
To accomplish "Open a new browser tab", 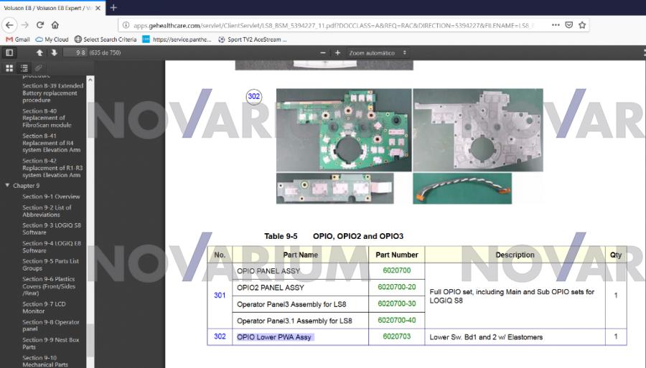I will pos(113,7).
